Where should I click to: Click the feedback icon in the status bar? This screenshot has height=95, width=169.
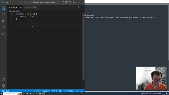77,91
